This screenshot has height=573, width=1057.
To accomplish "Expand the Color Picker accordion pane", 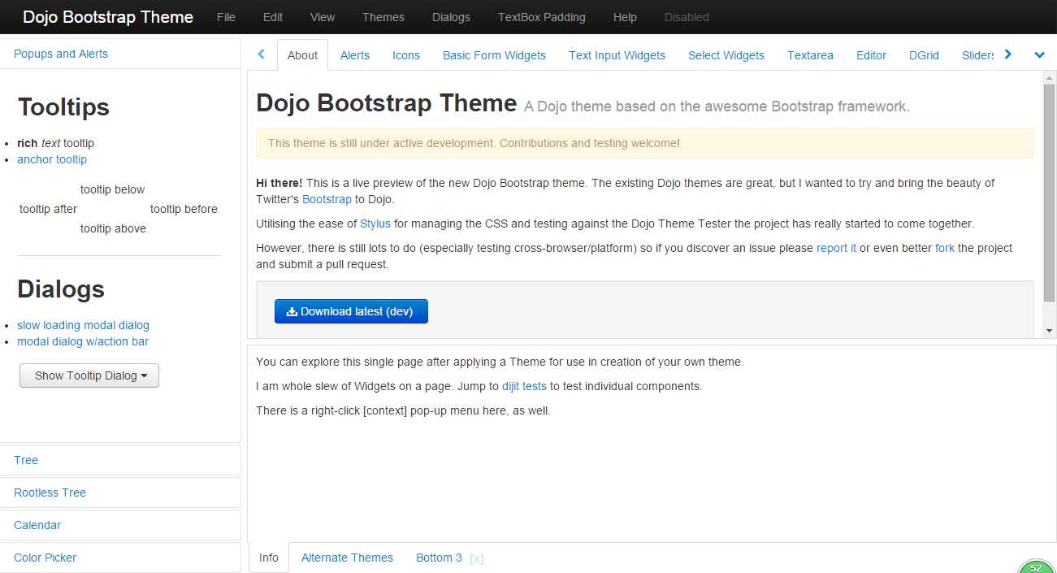I will tap(120, 558).
